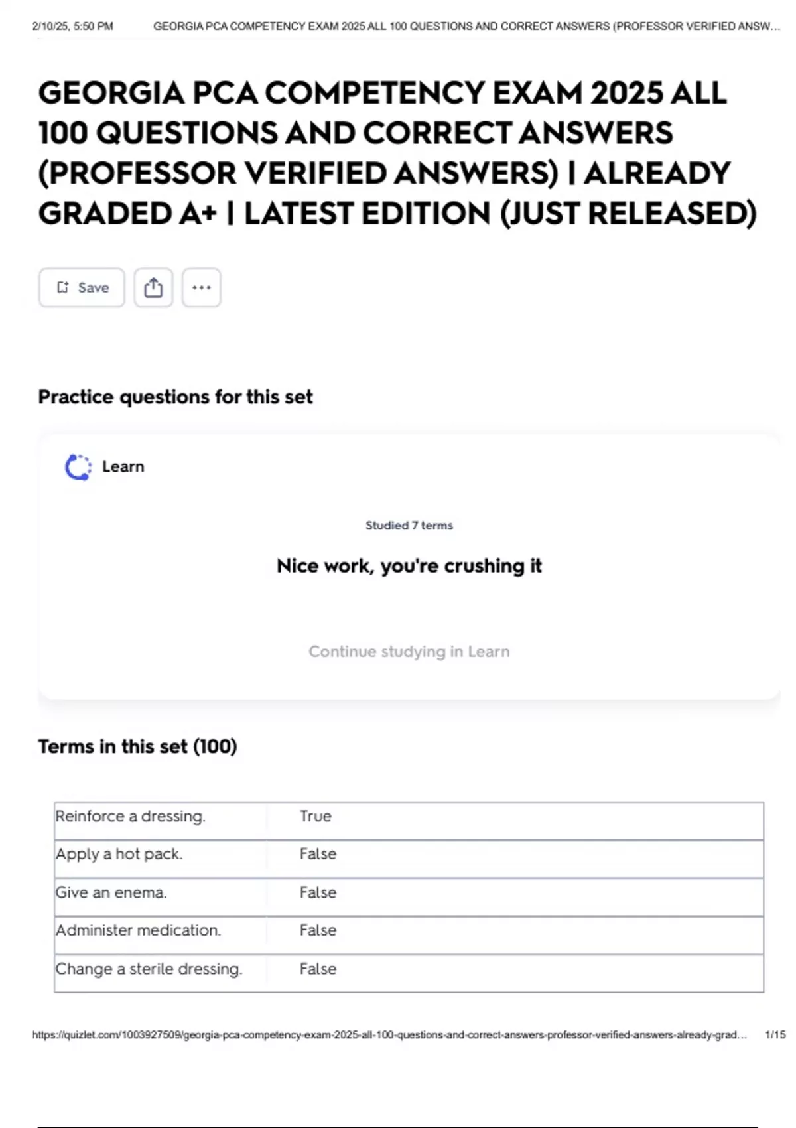Click Continue studying in Learn
This screenshot has width=796, height=1128.
coord(409,652)
